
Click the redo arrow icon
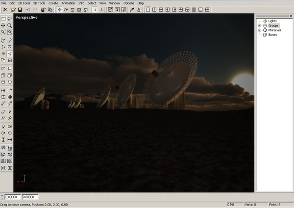[x=35, y=10]
